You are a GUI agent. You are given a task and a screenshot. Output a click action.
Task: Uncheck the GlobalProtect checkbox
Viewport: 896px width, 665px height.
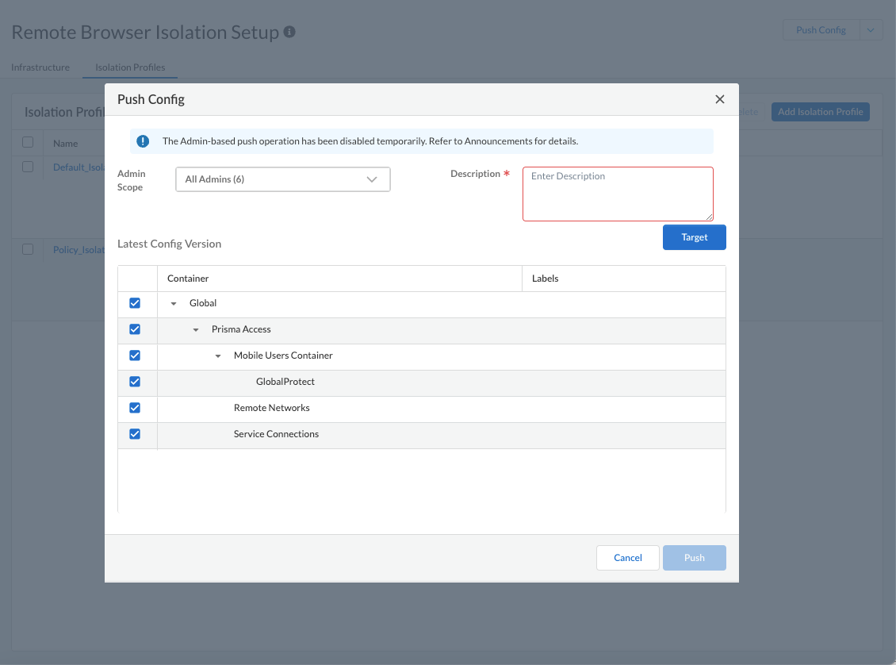[135, 382]
